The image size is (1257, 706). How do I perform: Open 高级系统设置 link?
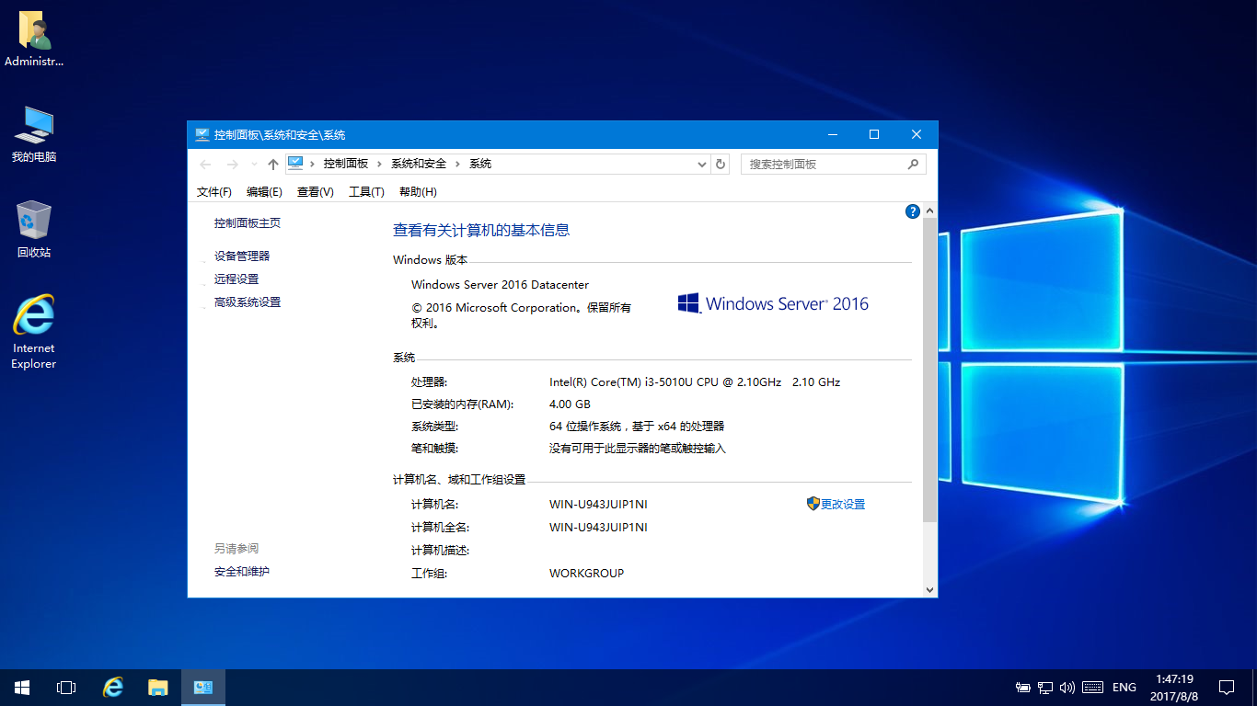pos(248,302)
